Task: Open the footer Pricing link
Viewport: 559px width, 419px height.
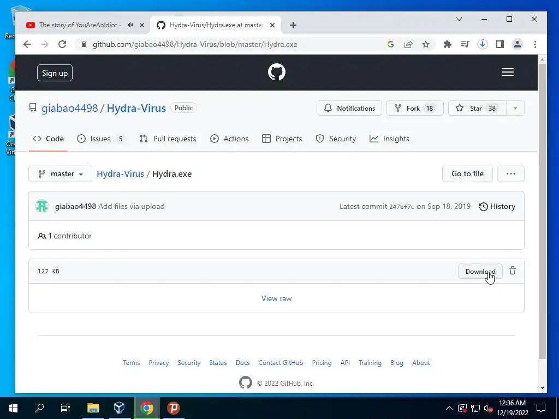Action: point(322,363)
